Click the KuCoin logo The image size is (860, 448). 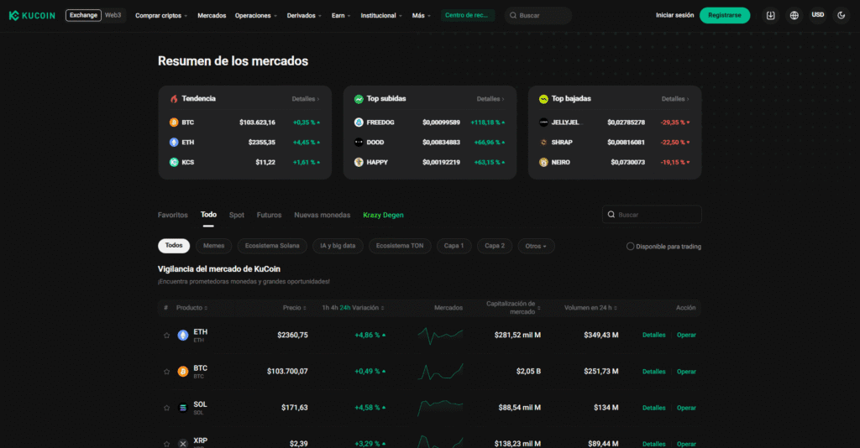(x=32, y=15)
